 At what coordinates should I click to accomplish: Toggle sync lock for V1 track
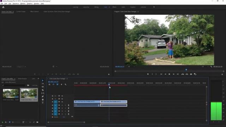[59, 102]
